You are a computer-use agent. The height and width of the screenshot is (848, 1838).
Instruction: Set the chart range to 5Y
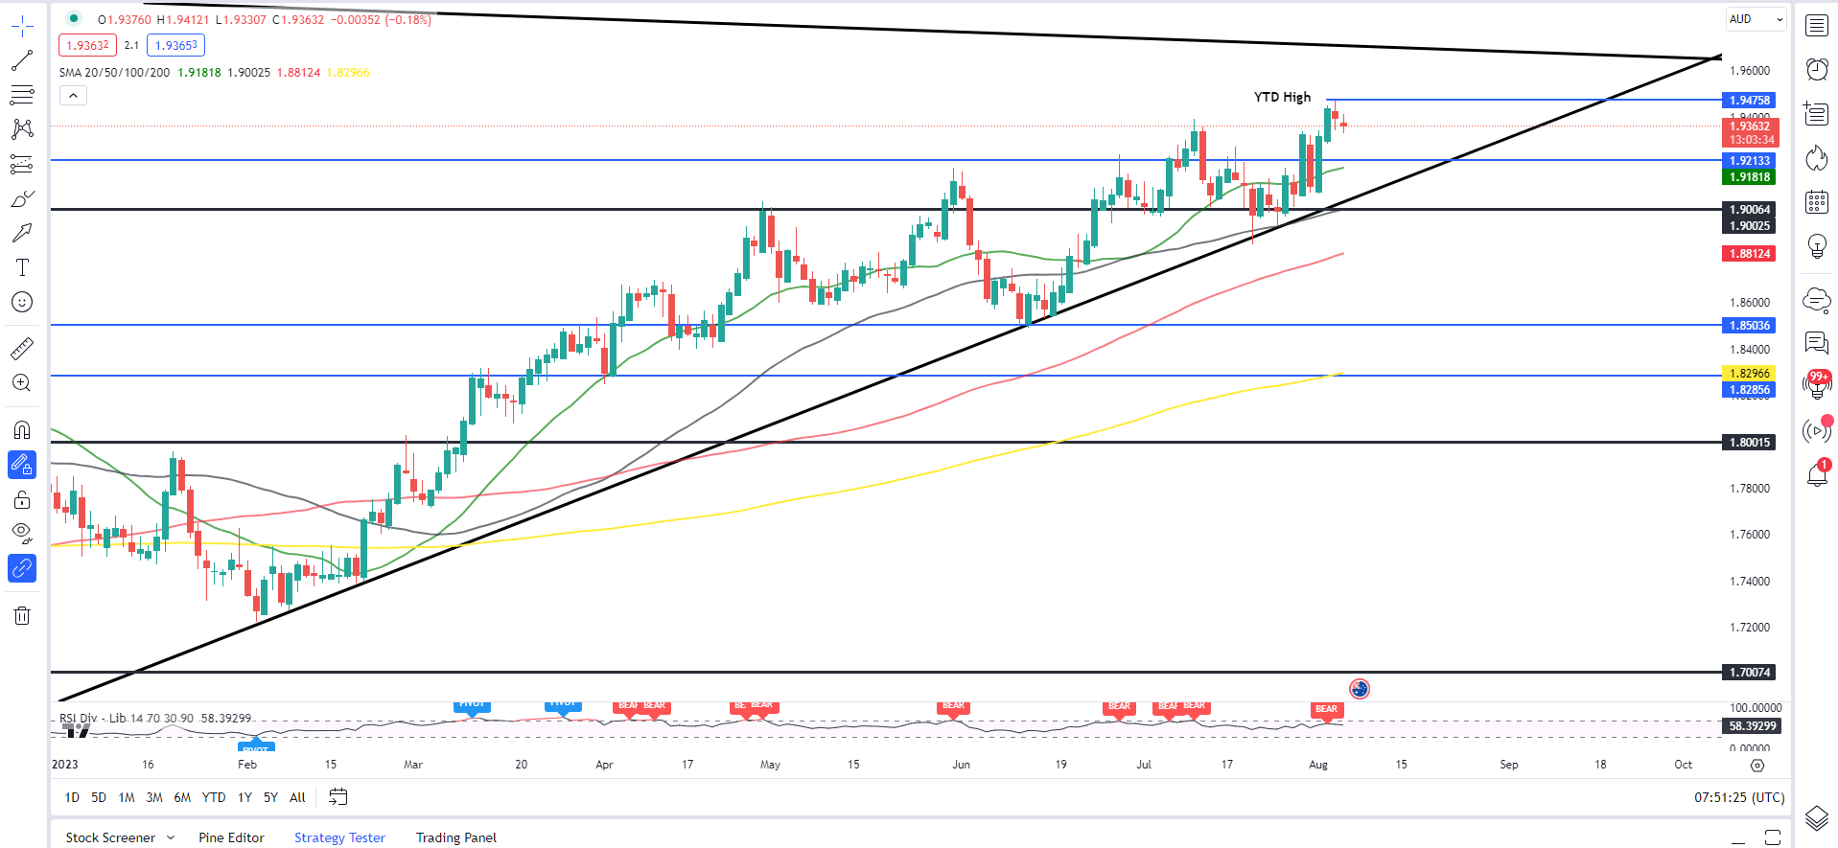click(x=270, y=797)
